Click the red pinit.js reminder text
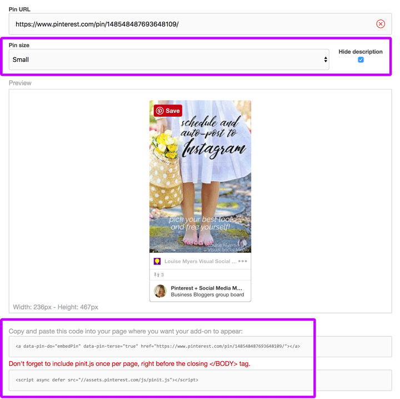Image resolution: width=400 pixels, height=399 pixels. click(129, 363)
